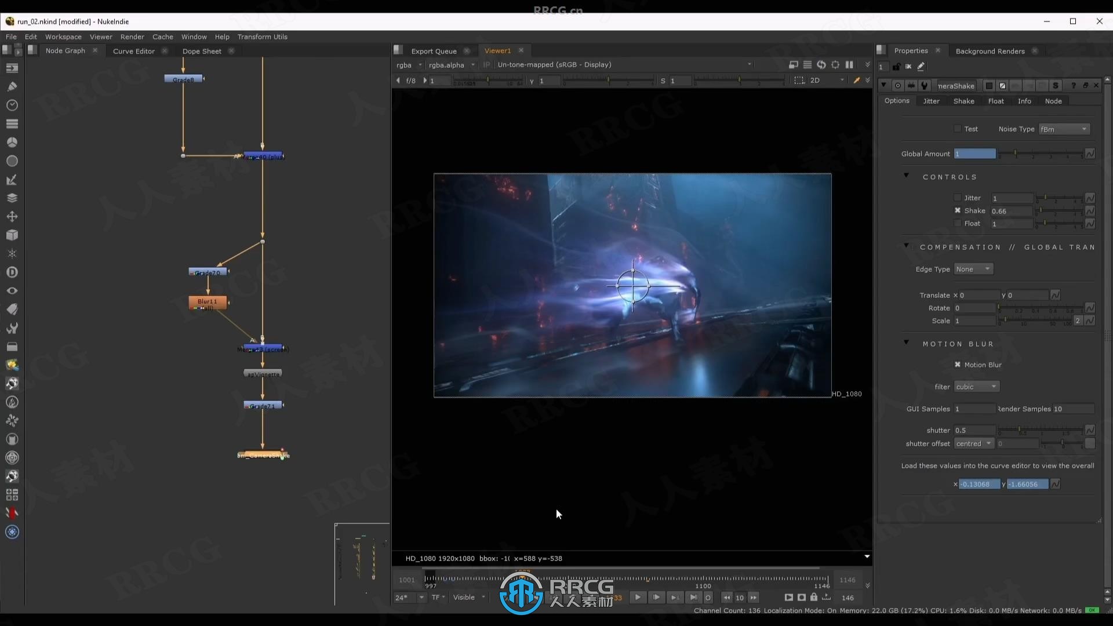Open the Transform Utils menu

point(262,37)
